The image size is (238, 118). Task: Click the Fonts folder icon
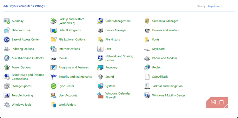147,40
